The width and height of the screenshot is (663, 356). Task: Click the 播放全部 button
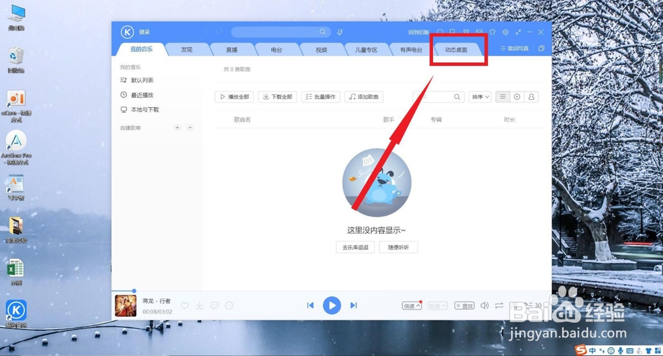pyautogui.click(x=235, y=97)
